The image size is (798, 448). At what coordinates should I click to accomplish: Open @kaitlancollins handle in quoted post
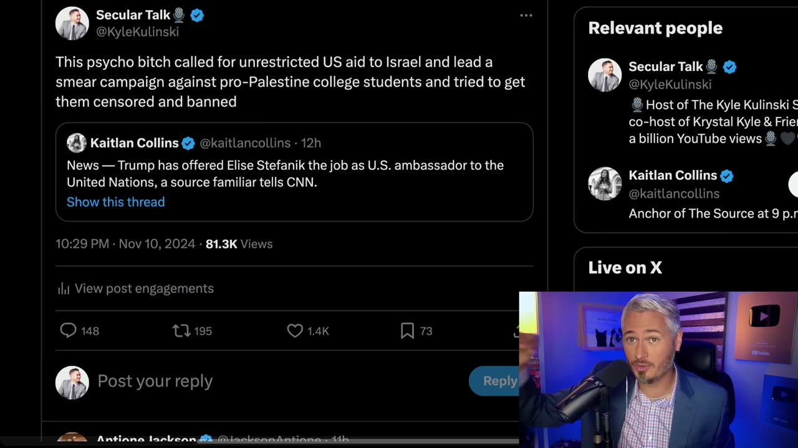(x=245, y=143)
